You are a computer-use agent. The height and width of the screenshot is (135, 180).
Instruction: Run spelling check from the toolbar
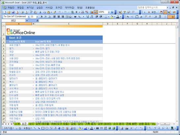click(31, 12)
